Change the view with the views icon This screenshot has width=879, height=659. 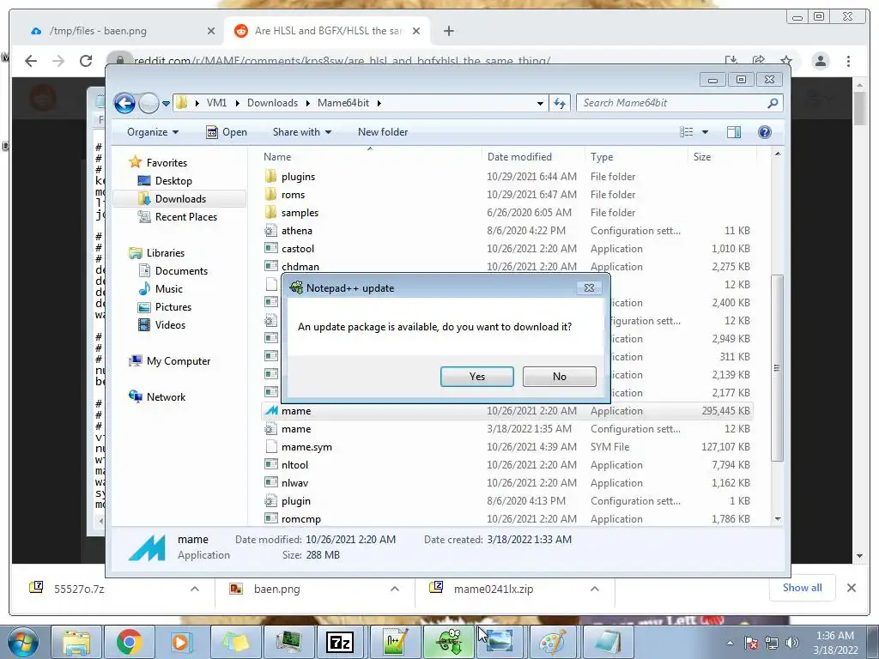(x=686, y=132)
